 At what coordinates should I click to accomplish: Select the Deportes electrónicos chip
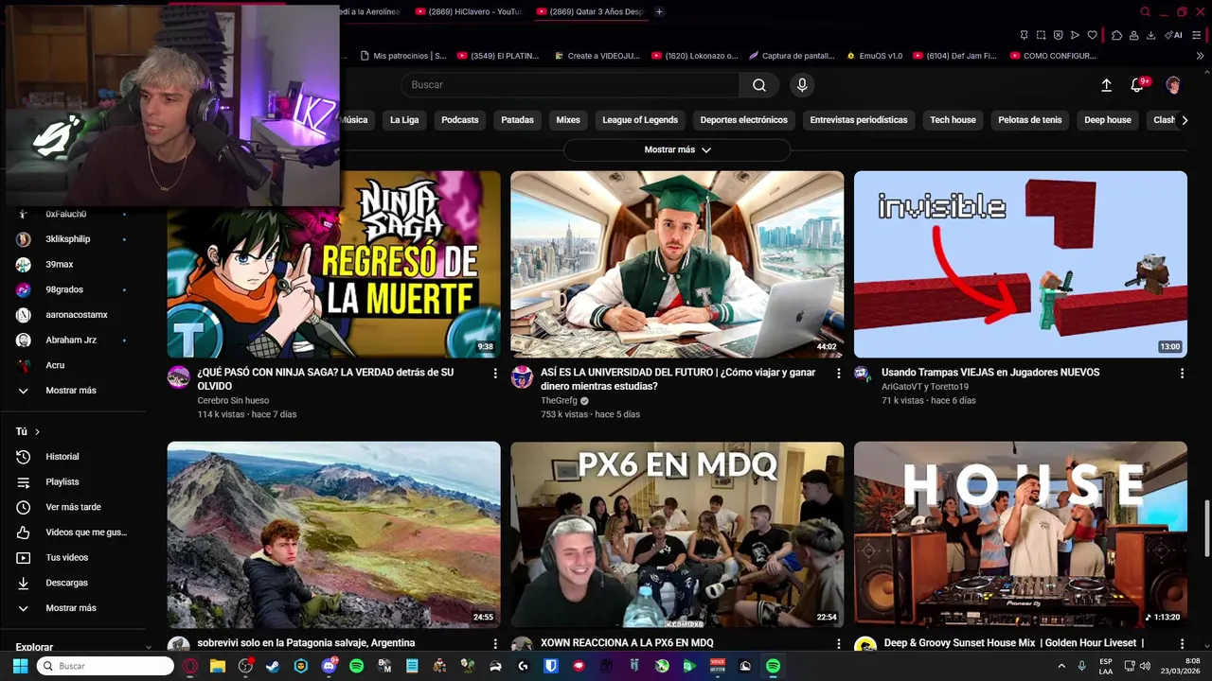(x=743, y=120)
